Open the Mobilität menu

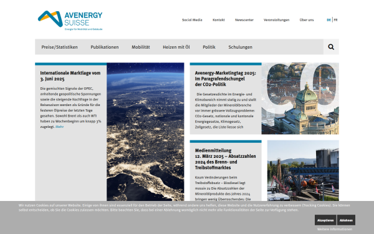coord(141,47)
